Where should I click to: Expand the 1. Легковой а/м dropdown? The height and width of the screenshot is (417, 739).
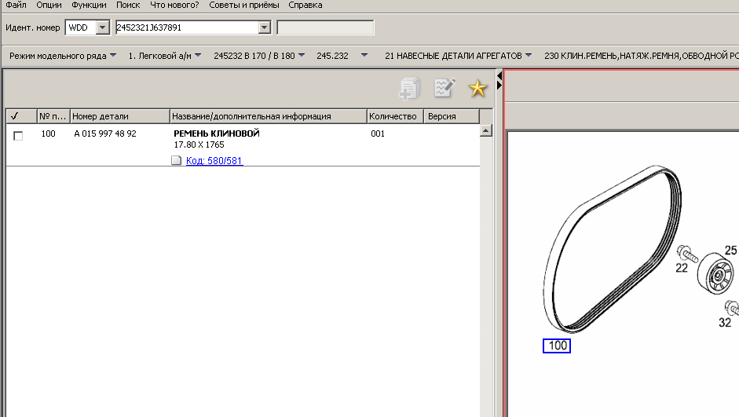[197, 56]
